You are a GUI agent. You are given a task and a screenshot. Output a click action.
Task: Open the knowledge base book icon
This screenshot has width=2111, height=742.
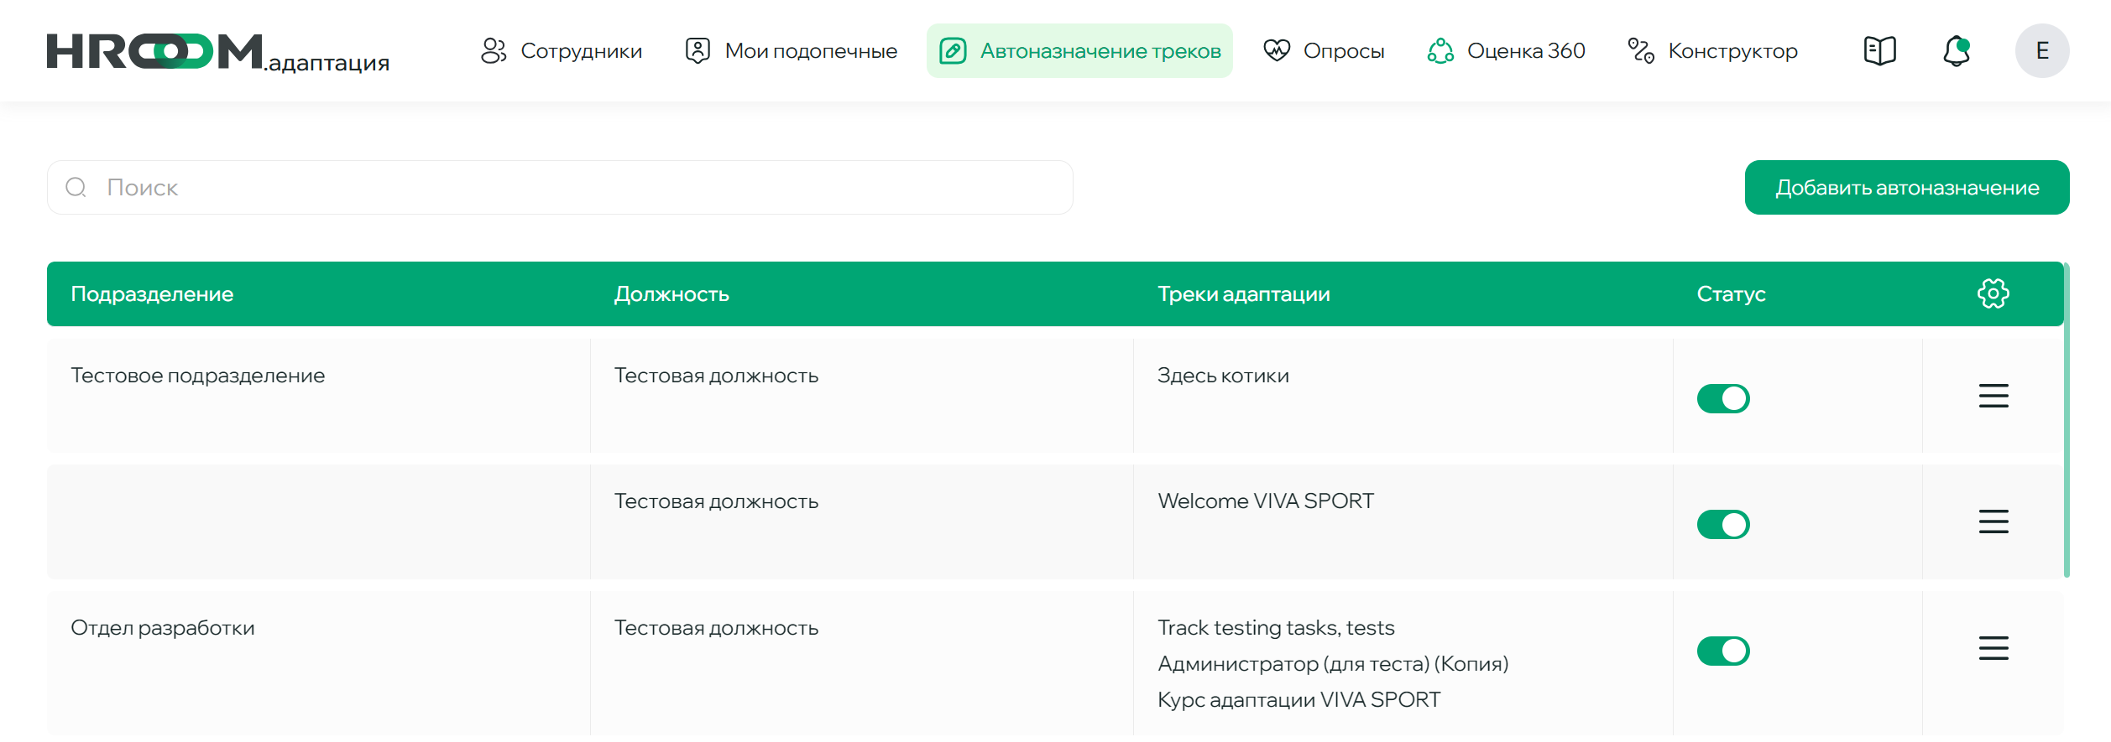click(x=1879, y=51)
